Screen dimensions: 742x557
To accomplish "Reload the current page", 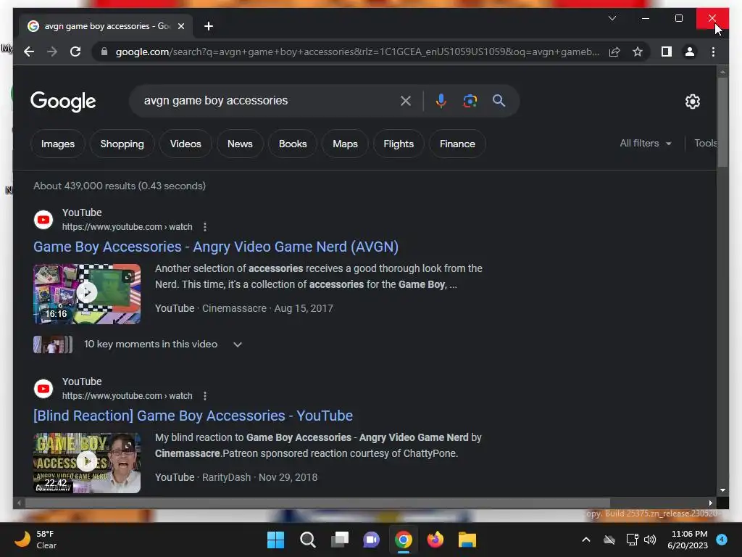I will tap(75, 51).
